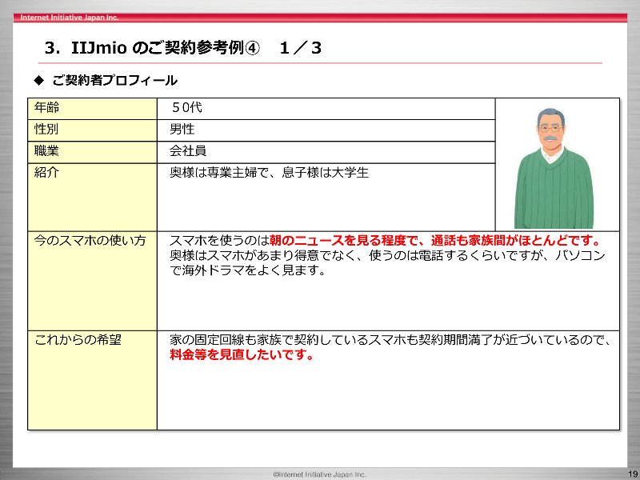The height and width of the screenshot is (480, 640).
Task: Select the '年齢' label cell
Action: (x=92, y=109)
